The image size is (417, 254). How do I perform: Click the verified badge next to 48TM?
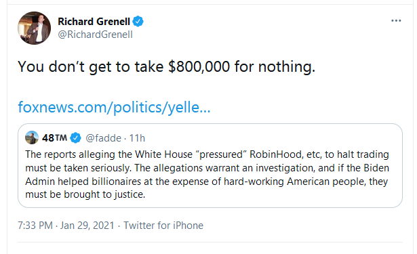75,138
